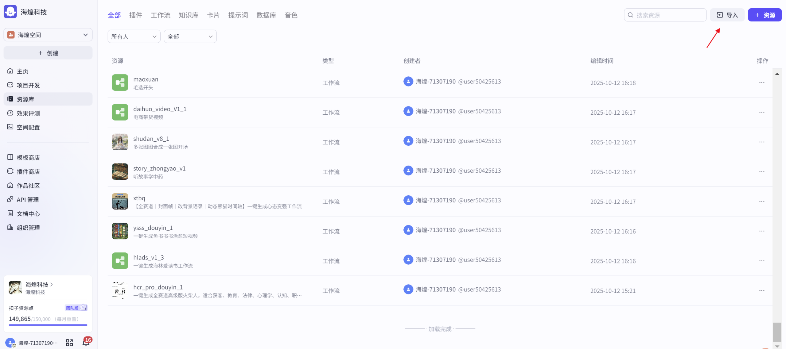Open 空间配置 settings in the sidebar

coord(28,127)
